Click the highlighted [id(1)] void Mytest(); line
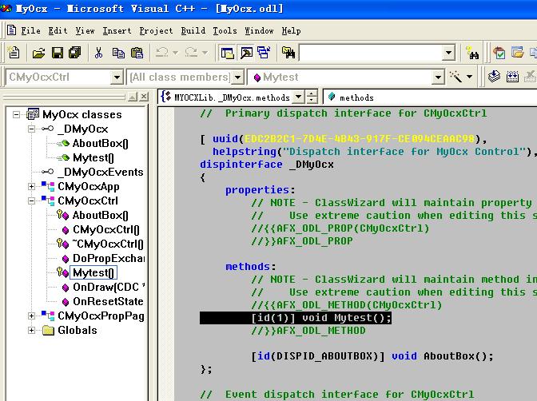 (295, 318)
